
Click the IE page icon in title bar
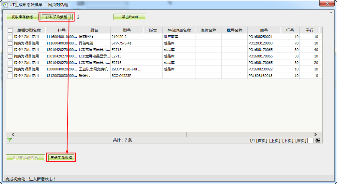pos(6,4)
